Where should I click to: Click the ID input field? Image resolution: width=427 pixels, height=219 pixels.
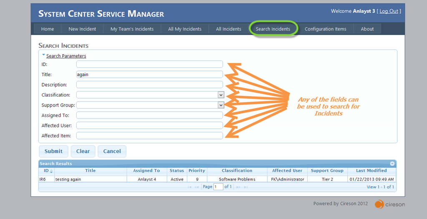pyautogui.click(x=149, y=64)
